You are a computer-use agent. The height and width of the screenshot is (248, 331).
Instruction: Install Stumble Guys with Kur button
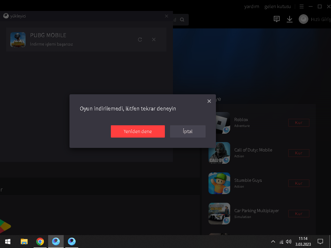(x=299, y=183)
